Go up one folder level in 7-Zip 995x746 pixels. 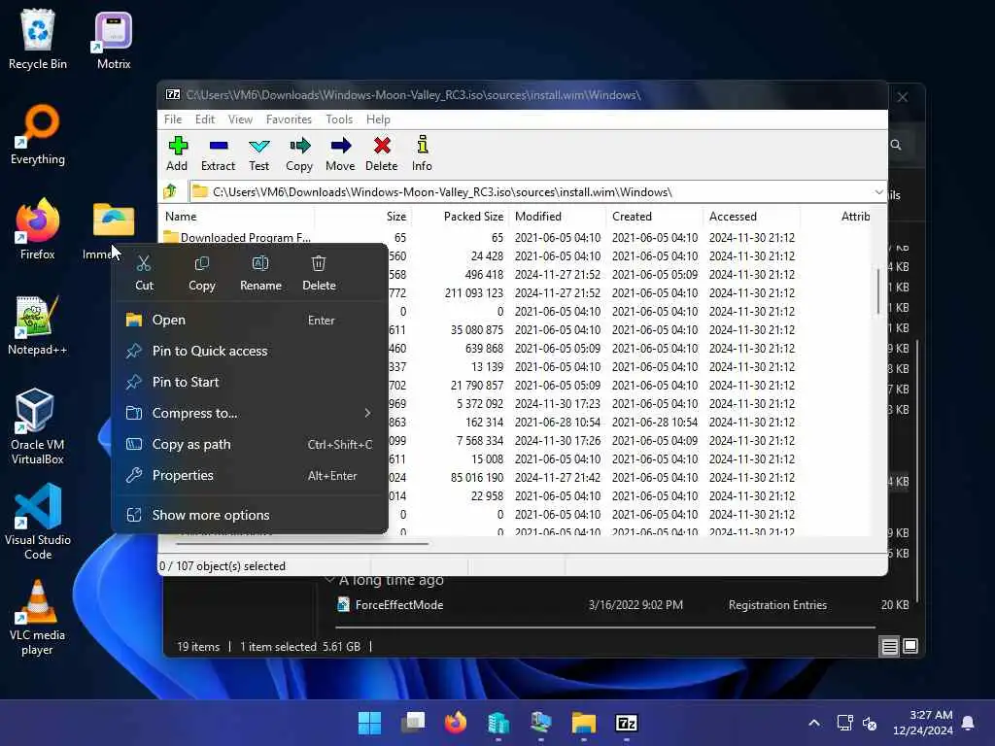171,191
